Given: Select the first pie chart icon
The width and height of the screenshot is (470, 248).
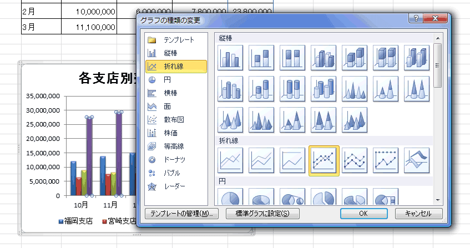Looking at the screenshot, I should (x=230, y=197).
